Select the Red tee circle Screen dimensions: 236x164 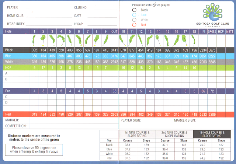click(134, 25)
